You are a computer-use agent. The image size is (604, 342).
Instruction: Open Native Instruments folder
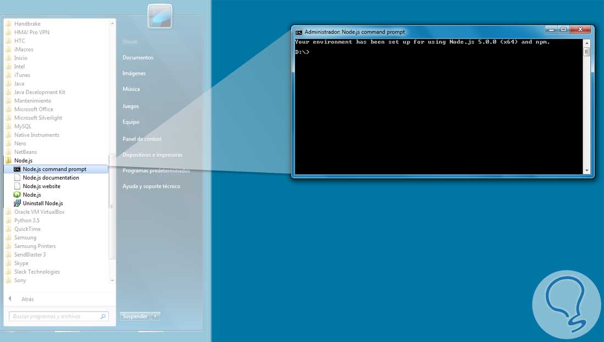(37, 135)
